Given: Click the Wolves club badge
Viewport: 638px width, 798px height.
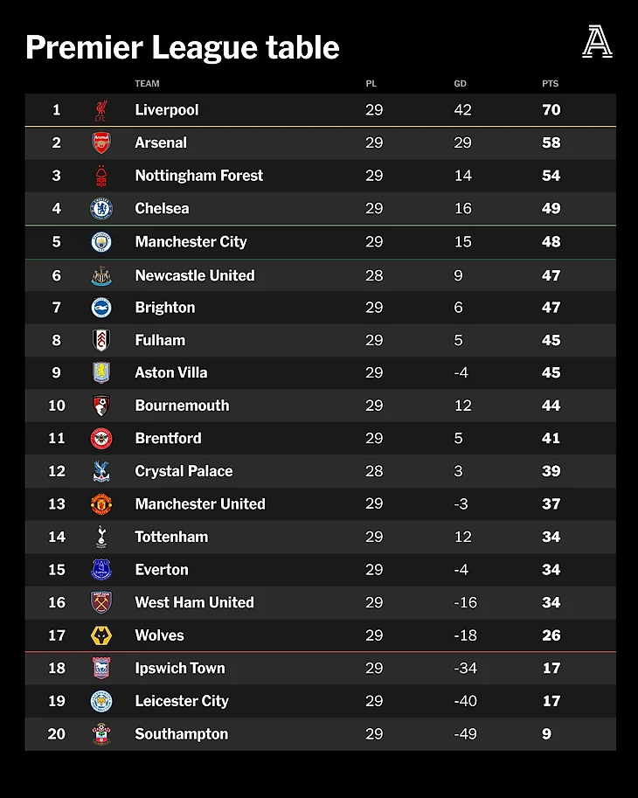Looking at the screenshot, I should (101, 635).
